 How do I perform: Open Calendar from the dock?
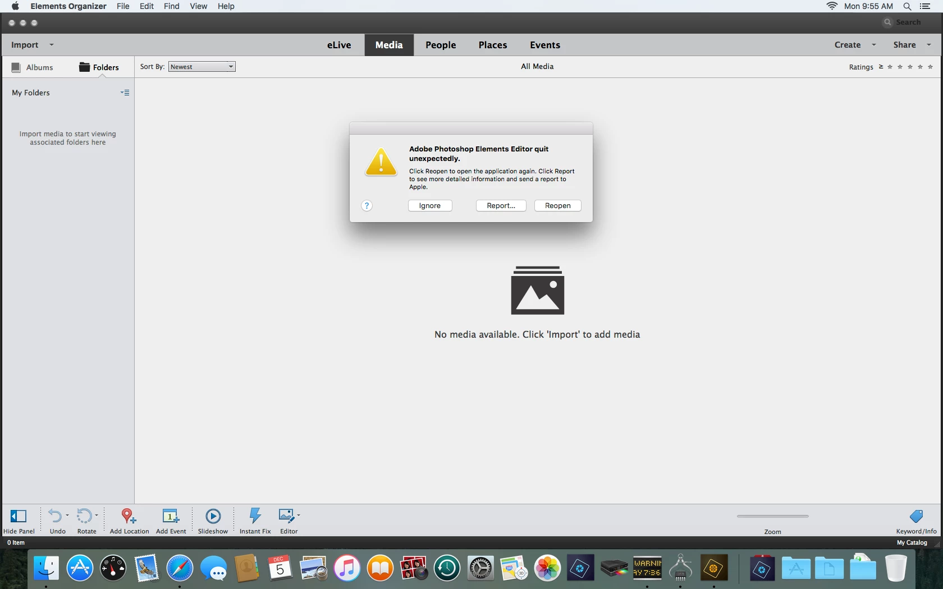[280, 568]
